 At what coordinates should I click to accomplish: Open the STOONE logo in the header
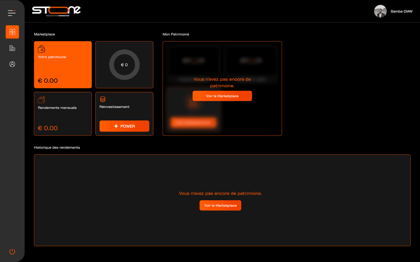57,11
